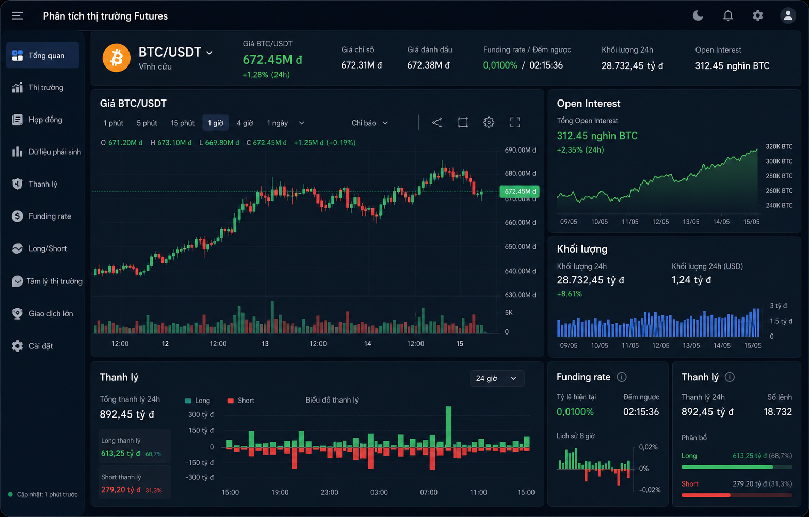The height and width of the screenshot is (517, 809).
Task: Go to Hợp đồng page
Action: 43,120
